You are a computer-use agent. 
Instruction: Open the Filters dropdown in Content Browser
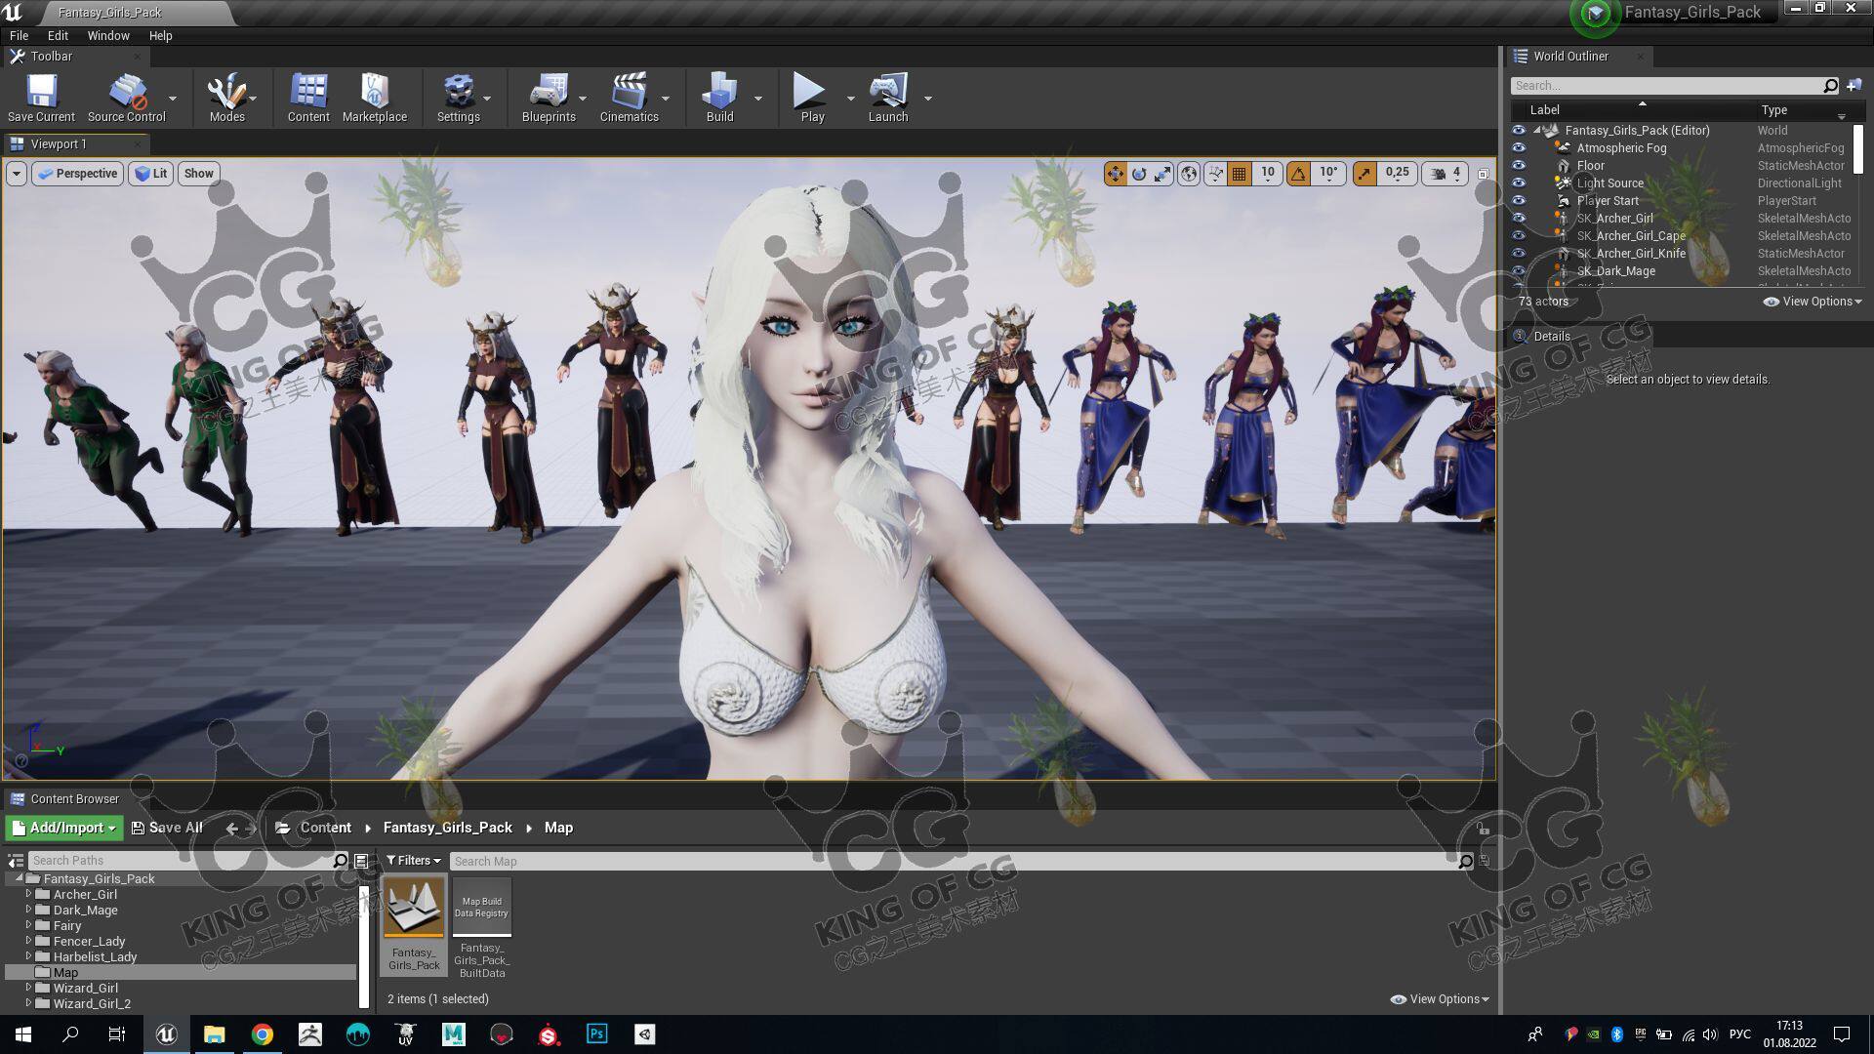click(x=413, y=861)
